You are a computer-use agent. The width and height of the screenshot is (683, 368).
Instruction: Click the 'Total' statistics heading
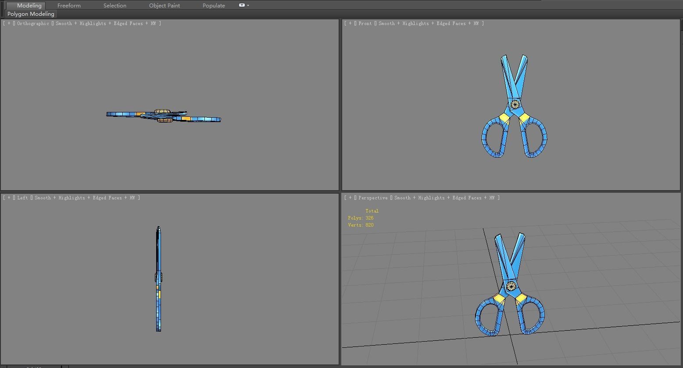pos(372,211)
